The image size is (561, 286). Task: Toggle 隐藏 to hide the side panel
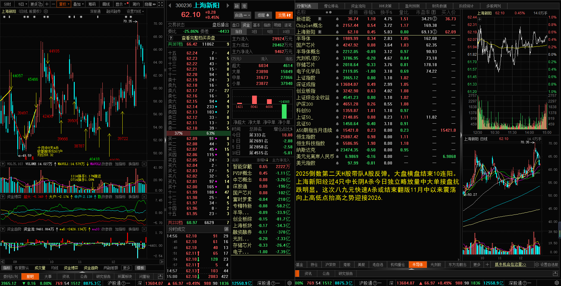(x=150, y=4)
